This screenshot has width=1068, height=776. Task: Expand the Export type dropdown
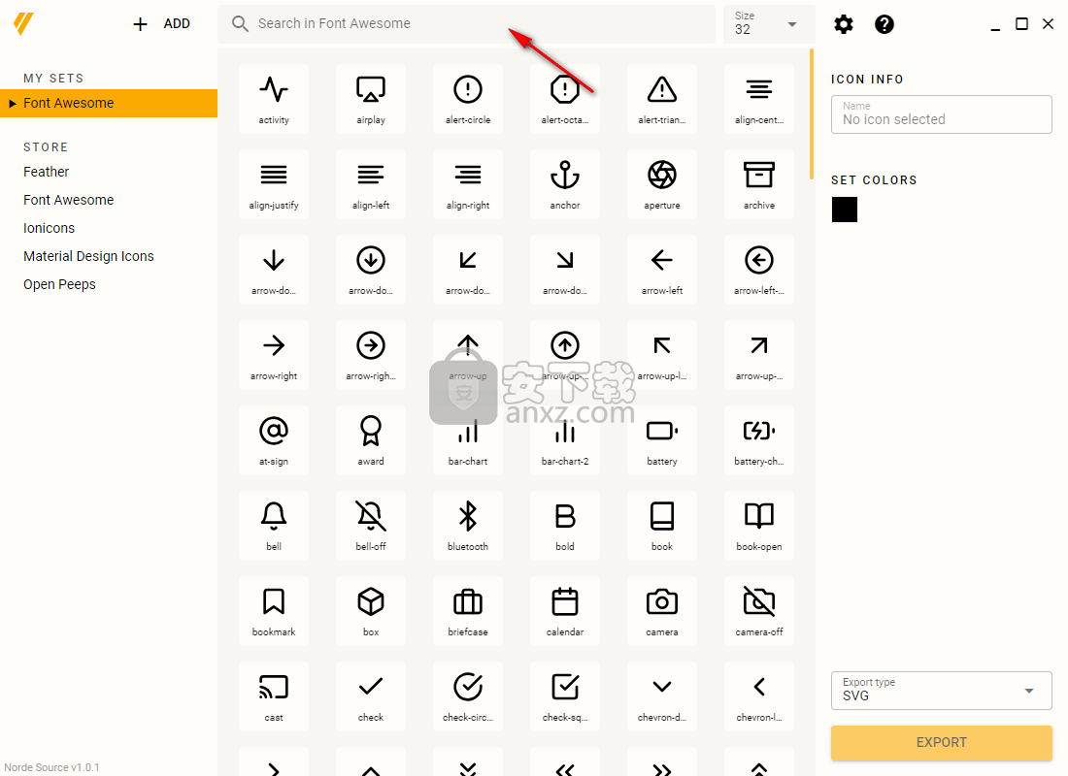click(942, 691)
